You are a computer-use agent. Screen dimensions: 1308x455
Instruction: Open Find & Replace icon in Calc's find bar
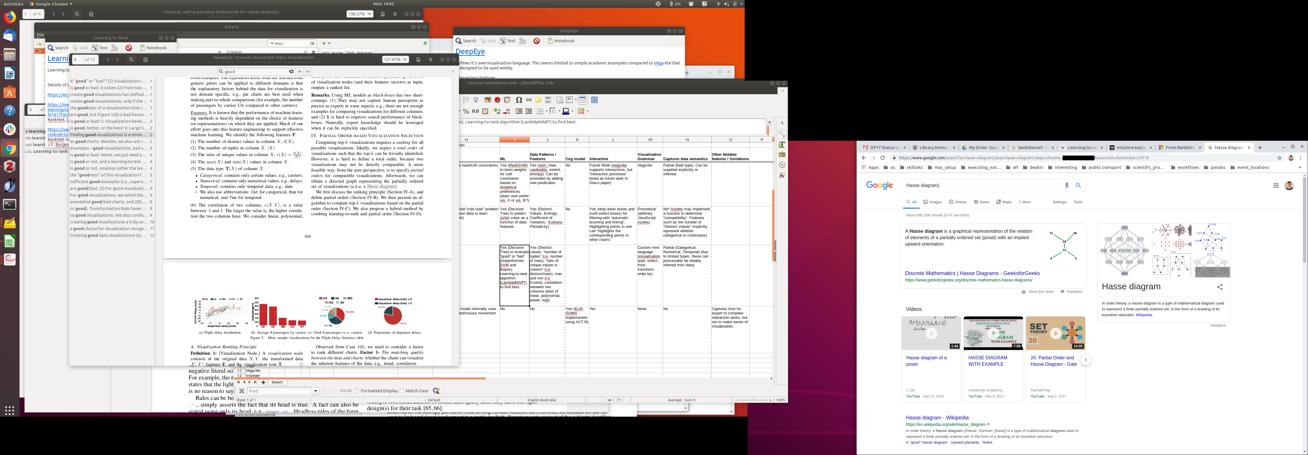click(436, 391)
